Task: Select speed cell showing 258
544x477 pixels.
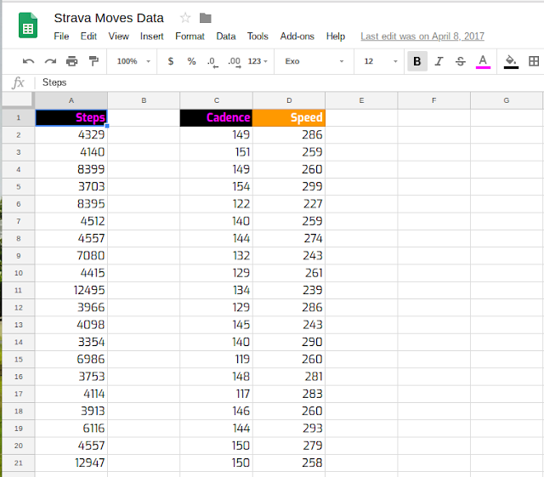Action: tap(289, 463)
